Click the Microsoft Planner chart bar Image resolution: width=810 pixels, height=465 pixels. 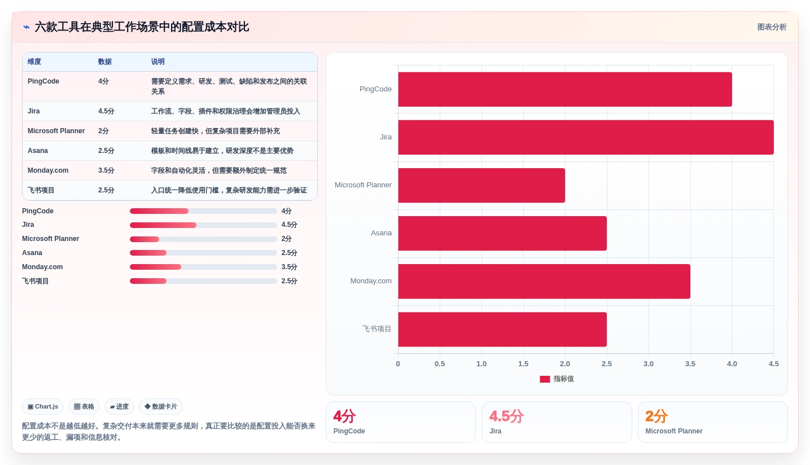[481, 185]
